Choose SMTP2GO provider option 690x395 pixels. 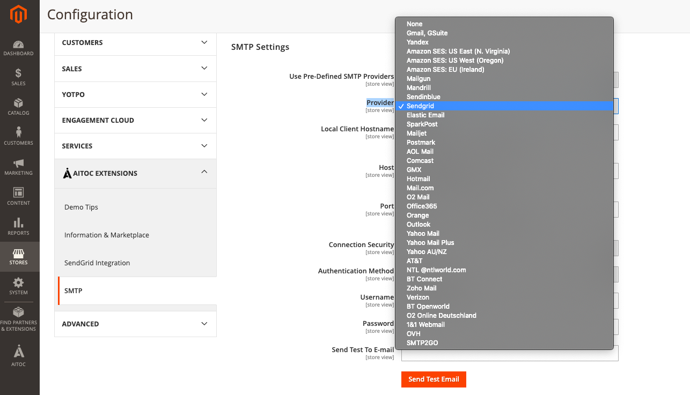504,343
